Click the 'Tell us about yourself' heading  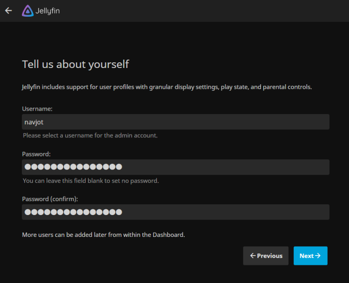click(75, 64)
